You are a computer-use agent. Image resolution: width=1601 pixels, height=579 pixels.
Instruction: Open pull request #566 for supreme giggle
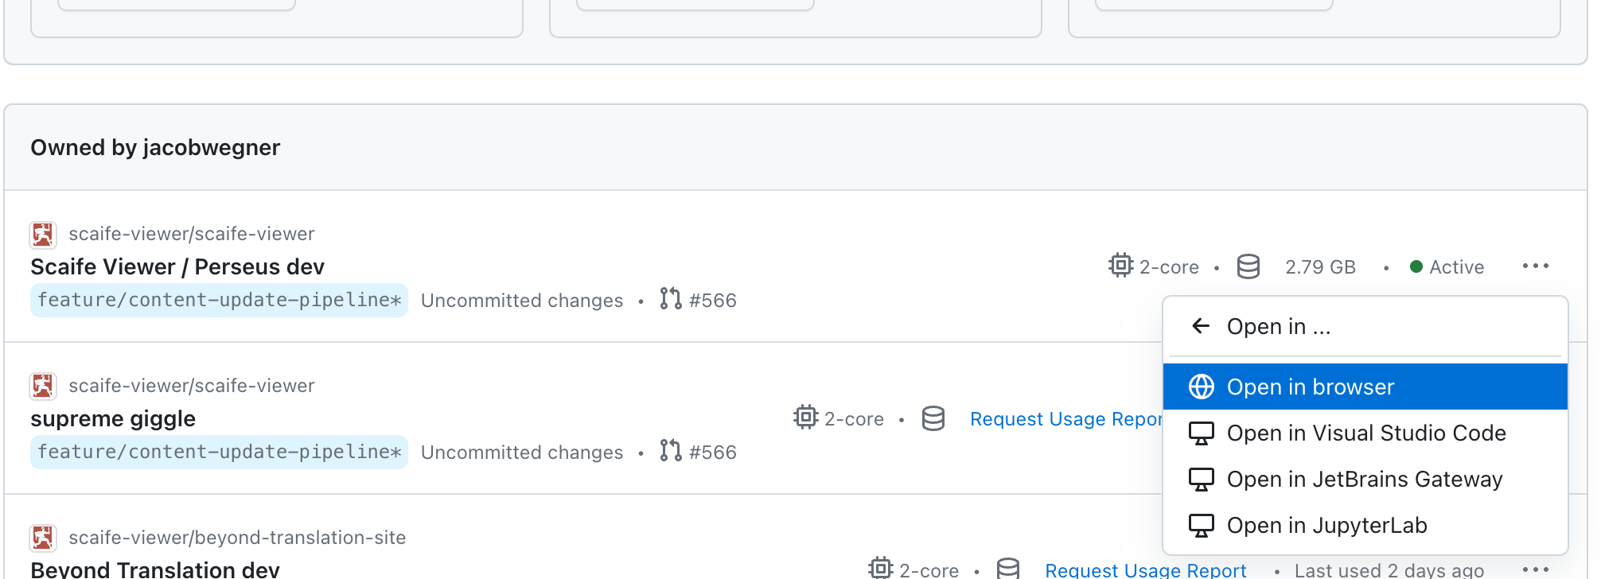(x=699, y=452)
